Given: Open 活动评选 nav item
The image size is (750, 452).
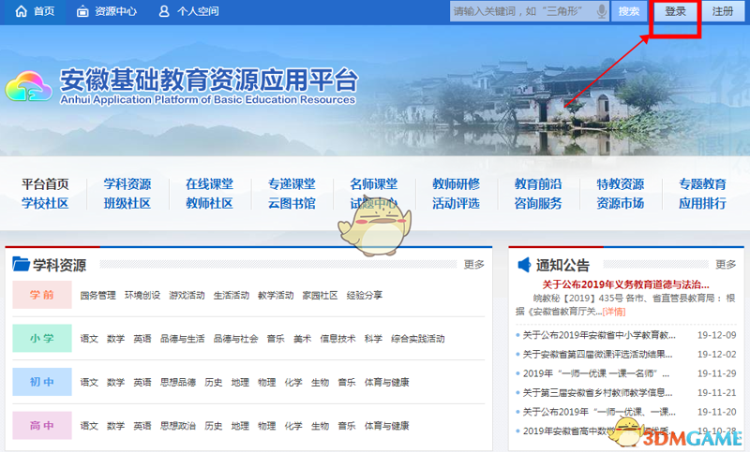Looking at the screenshot, I should (456, 203).
